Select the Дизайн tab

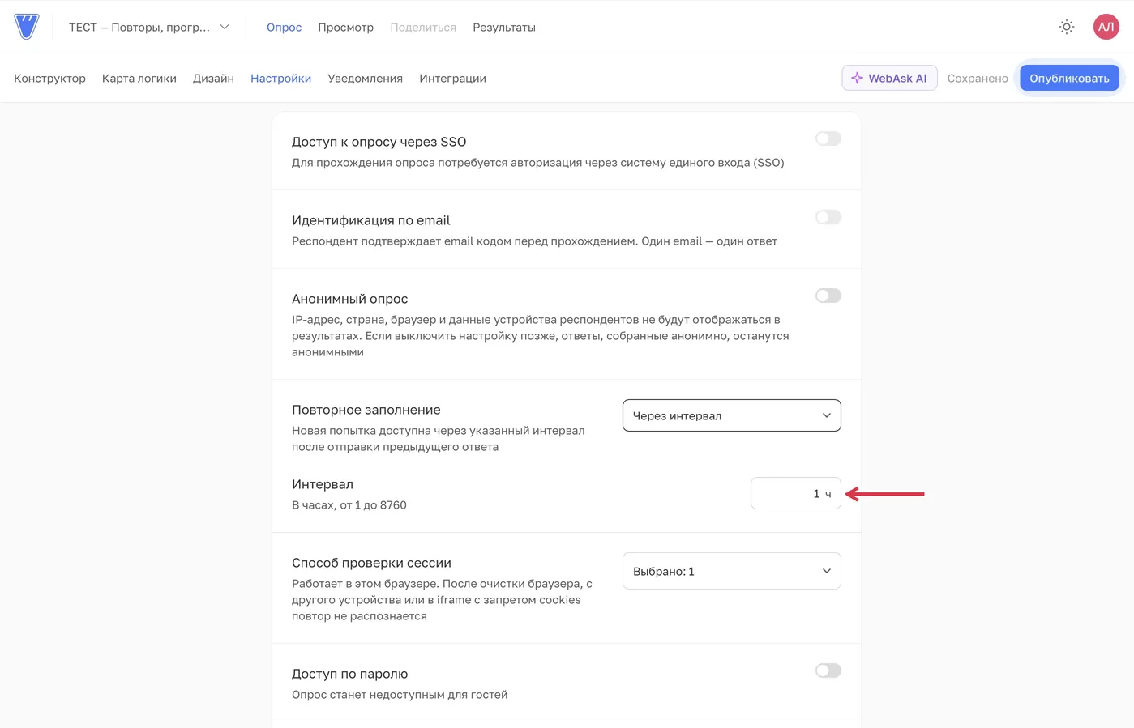(x=213, y=78)
